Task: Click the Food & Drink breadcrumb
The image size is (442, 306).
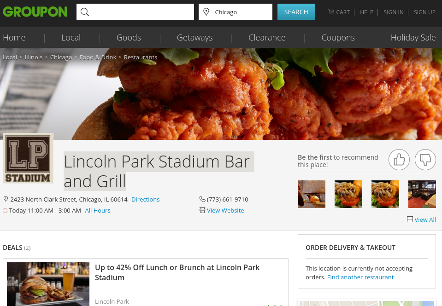Action: click(98, 57)
